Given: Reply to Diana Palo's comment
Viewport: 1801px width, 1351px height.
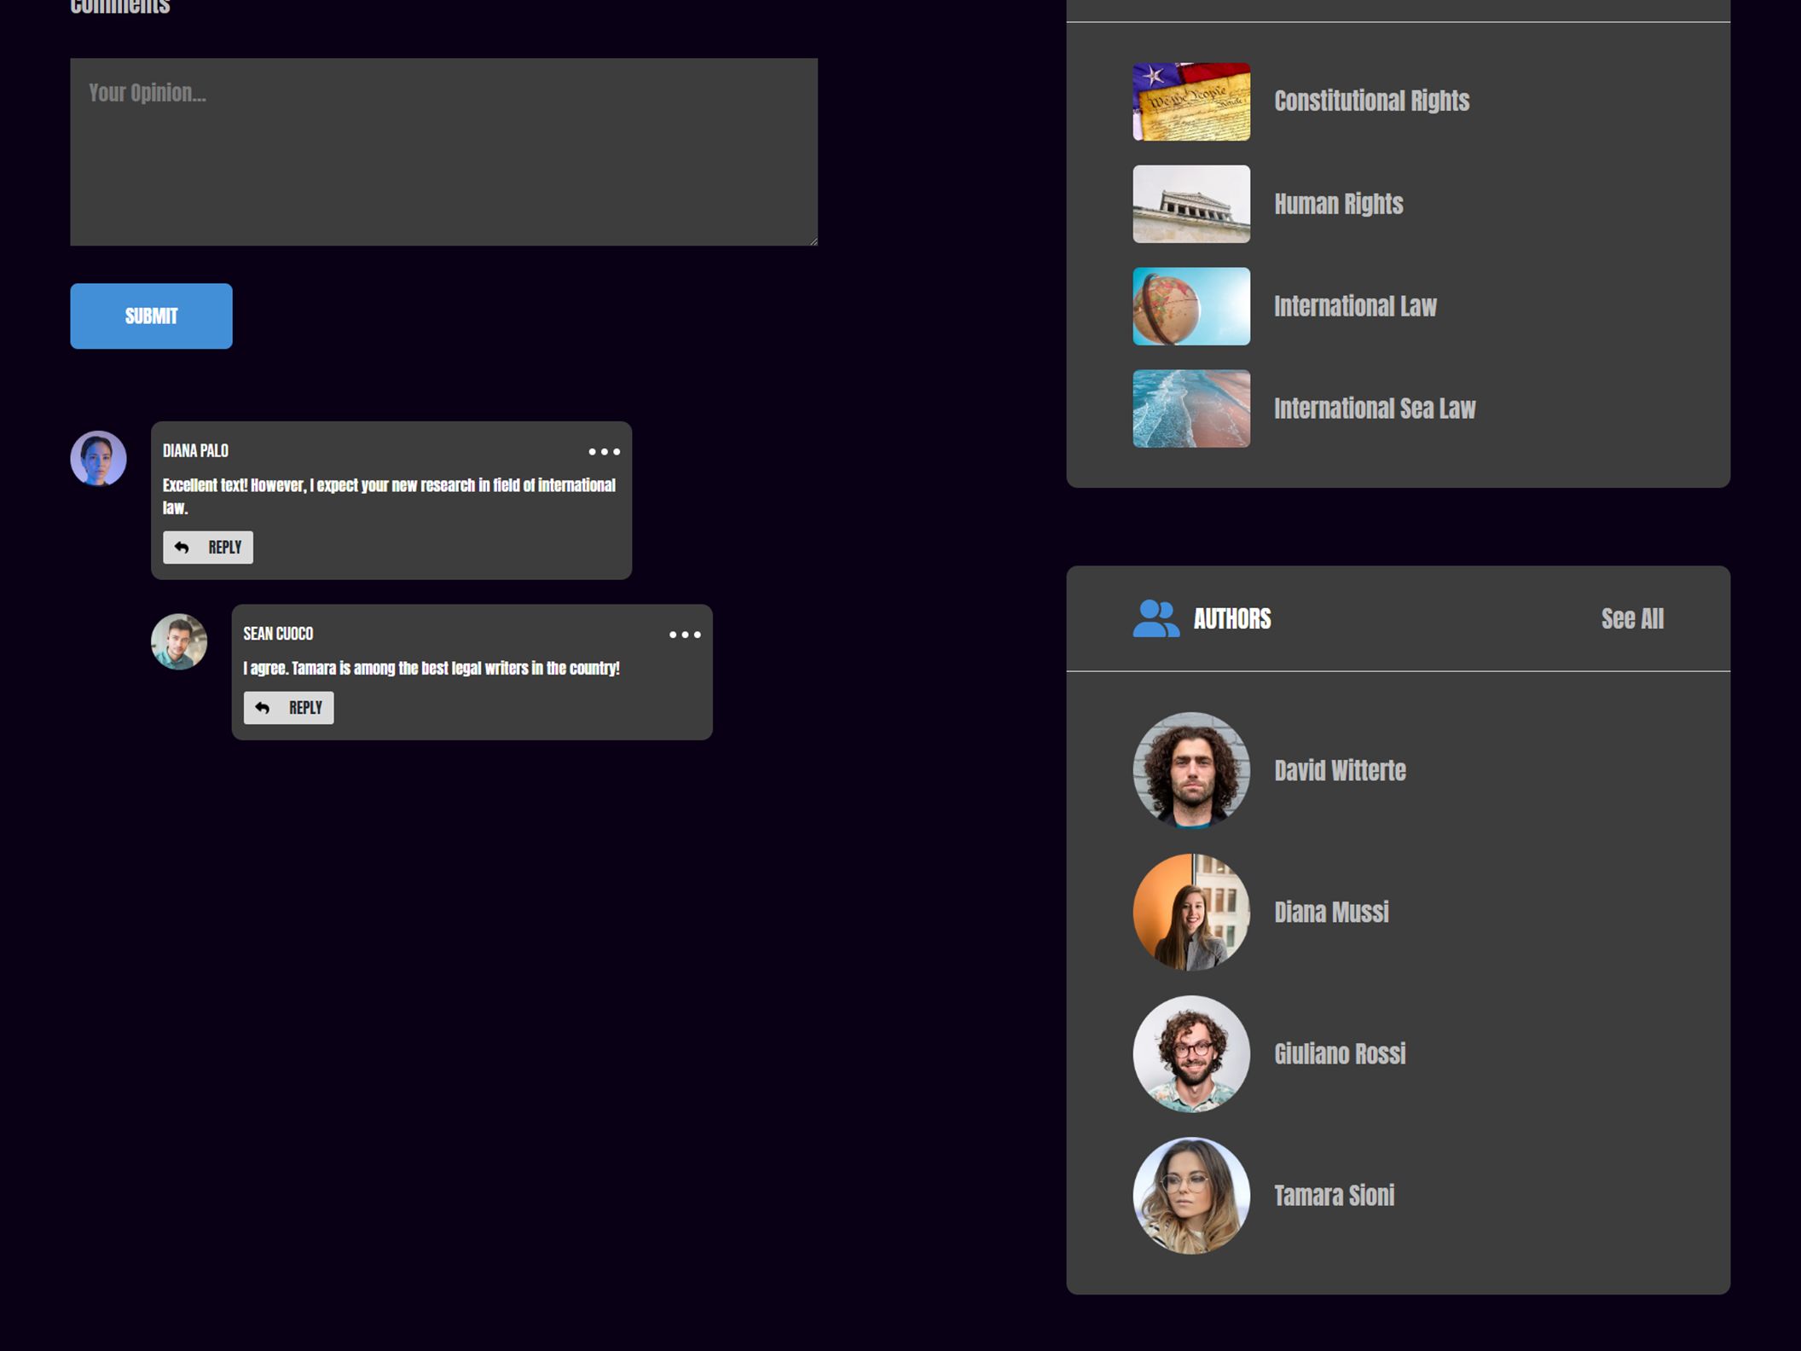Looking at the screenshot, I should (x=208, y=548).
